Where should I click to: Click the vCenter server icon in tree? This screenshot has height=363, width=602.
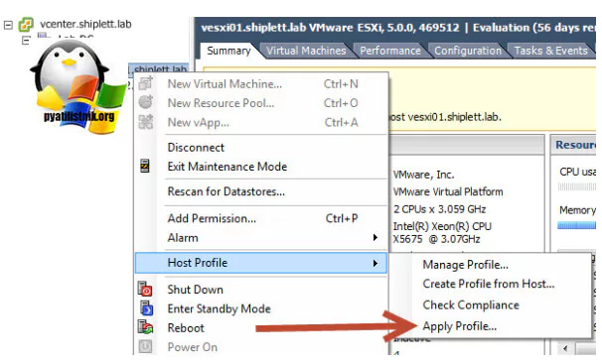(27, 25)
